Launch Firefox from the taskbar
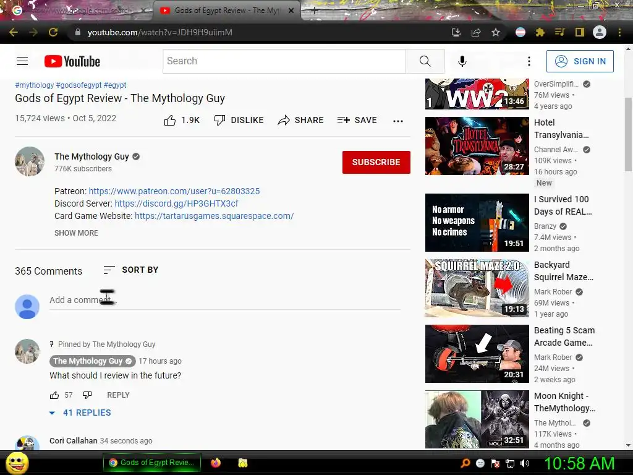Screen dimensions: 633x475 point(216,463)
